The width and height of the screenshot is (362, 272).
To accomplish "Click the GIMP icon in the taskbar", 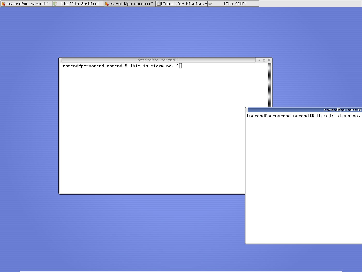I will click(210, 4).
